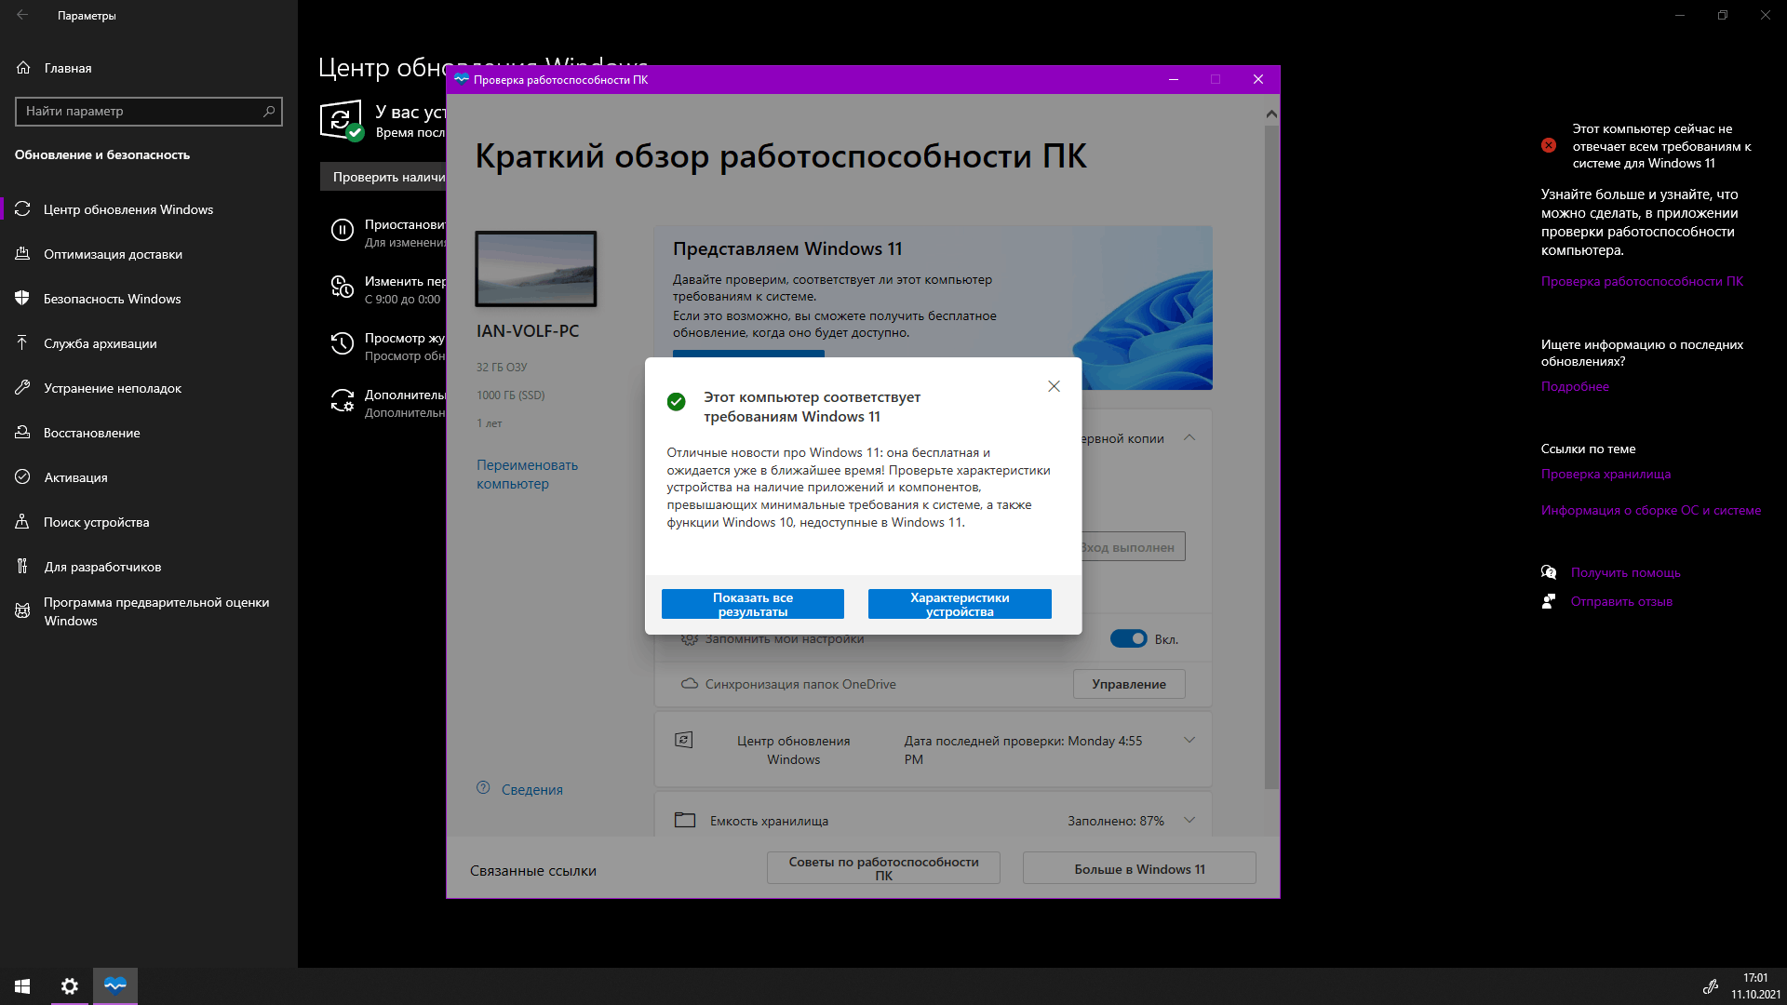This screenshot has width=1787, height=1005.
Task: Click the Delivery Optimization icon
Action: point(23,254)
